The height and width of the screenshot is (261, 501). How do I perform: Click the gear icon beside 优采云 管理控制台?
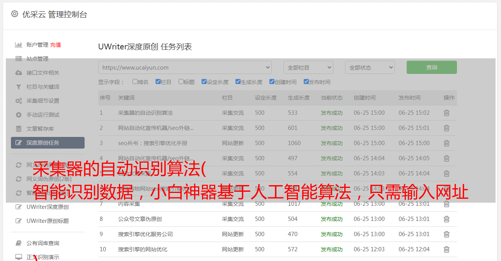(14, 14)
